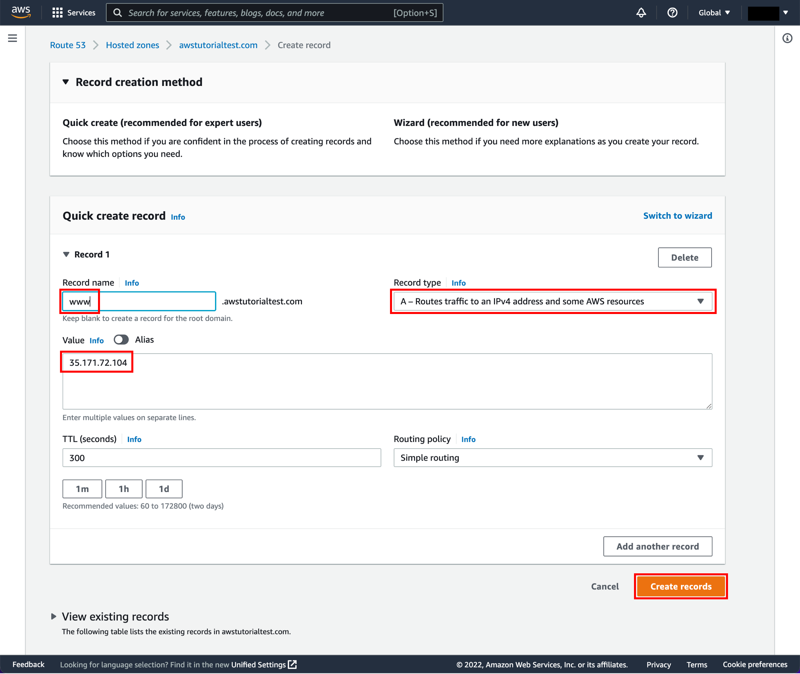Click Feedback in the footer
800x674 pixels.
tap(28, 664)
